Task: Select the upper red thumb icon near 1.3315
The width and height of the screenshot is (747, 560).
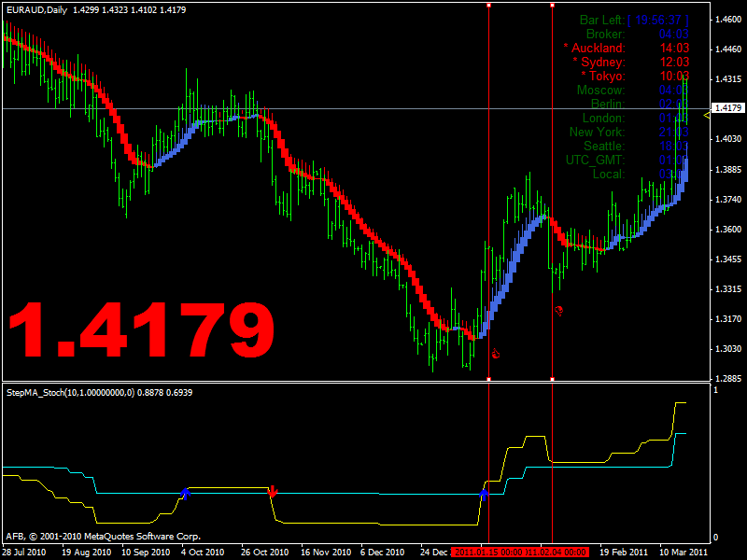Action: [x=559, y=310]
